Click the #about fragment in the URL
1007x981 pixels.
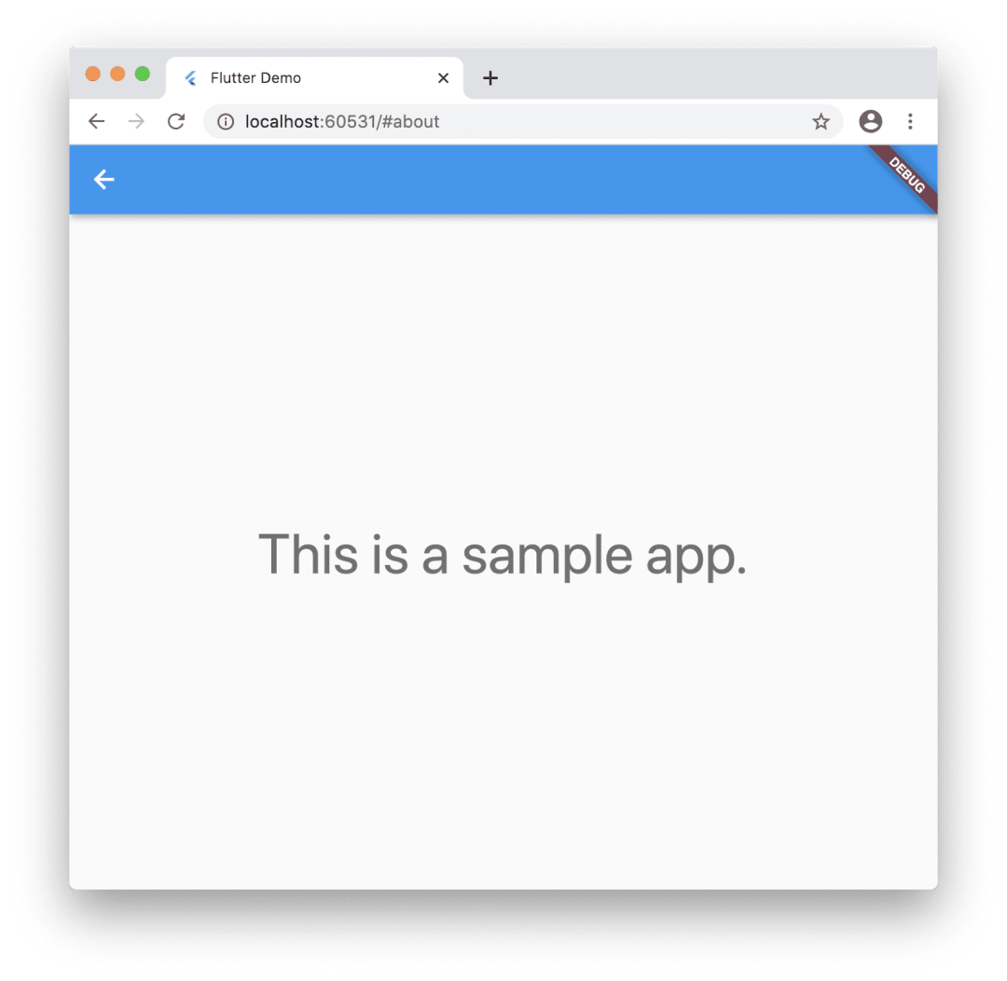409,121
